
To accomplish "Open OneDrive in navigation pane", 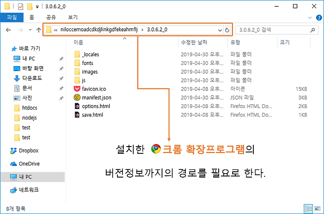I will (25, 164).
